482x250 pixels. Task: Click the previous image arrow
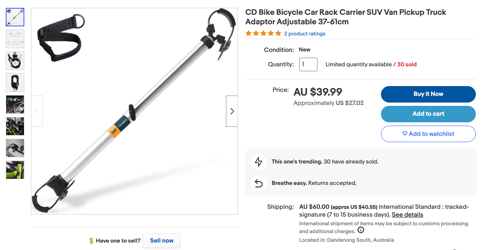[37, 111]
